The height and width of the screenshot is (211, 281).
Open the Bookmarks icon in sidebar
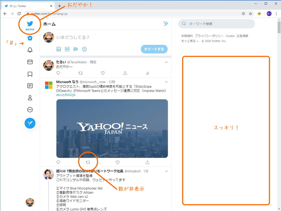click(30, 74)
